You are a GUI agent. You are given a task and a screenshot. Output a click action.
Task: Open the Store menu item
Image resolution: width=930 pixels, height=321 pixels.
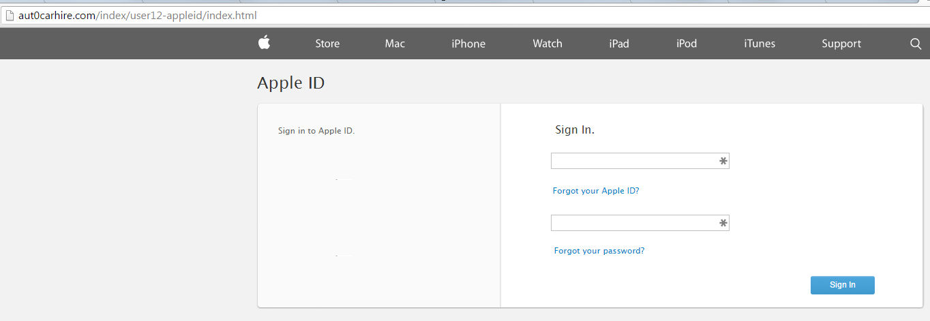click(x=327, y=44)
